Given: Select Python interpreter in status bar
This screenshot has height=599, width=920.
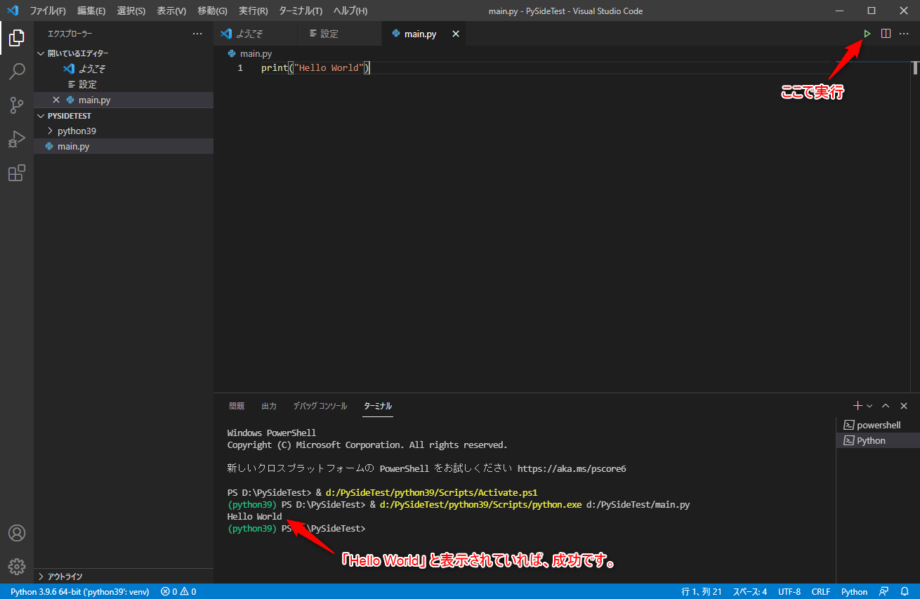Looking at the screenshot, I should [79, 591].
